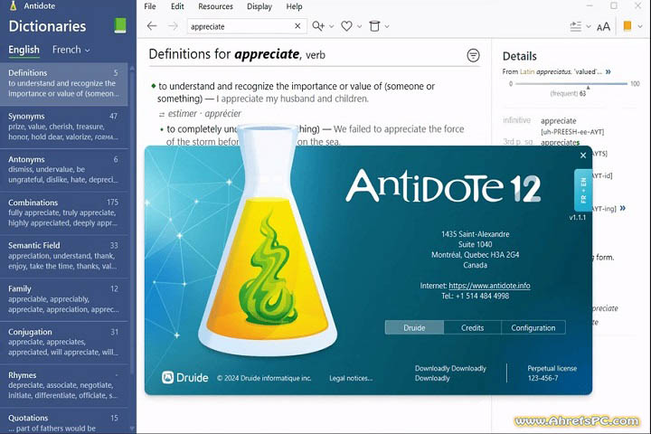Select the Conjugation sidebar entry
Image resolution: width=651 pixels, height=434 pixels.
64,342
